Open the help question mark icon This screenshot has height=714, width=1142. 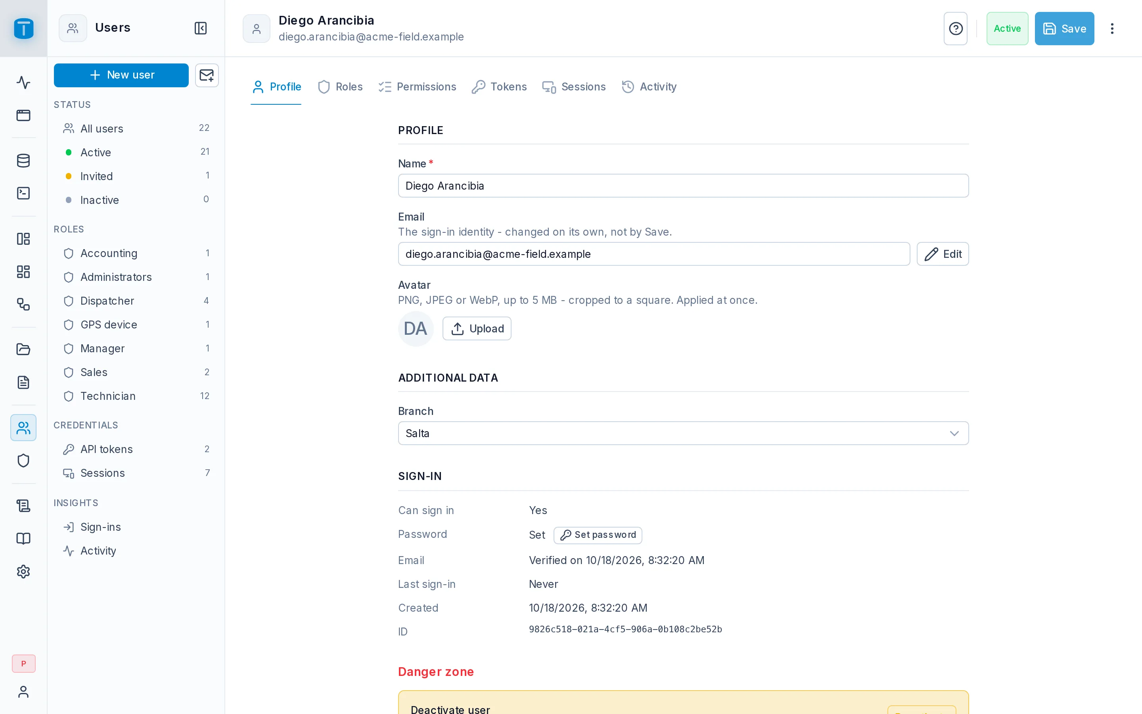click(x=956, y=28)
